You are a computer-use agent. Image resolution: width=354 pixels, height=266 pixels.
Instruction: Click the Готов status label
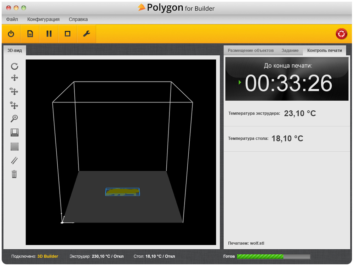(x=229, y=256)
